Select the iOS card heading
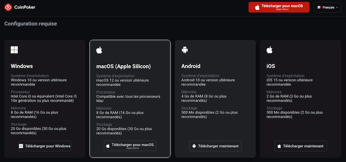This screenshot has height=162, width=346. [271, 66]
